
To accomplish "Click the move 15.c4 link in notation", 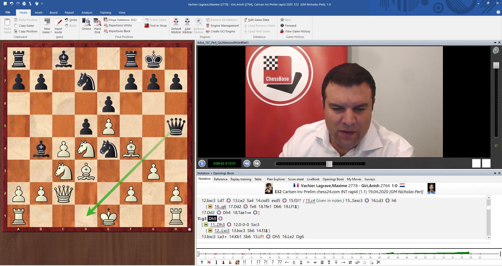I will [310, 201].
